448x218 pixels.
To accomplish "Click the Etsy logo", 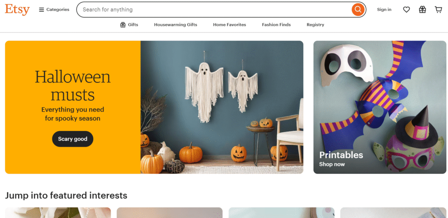I will pos(17,10).
